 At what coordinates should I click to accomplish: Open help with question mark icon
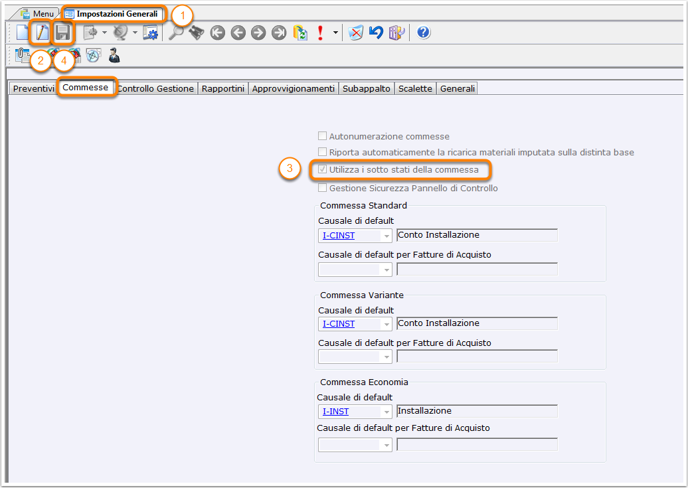click(424, 33)
